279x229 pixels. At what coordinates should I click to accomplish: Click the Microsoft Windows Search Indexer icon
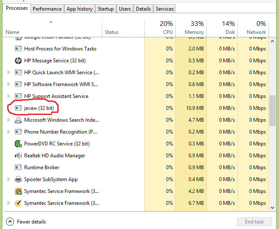tap(18, 120)
